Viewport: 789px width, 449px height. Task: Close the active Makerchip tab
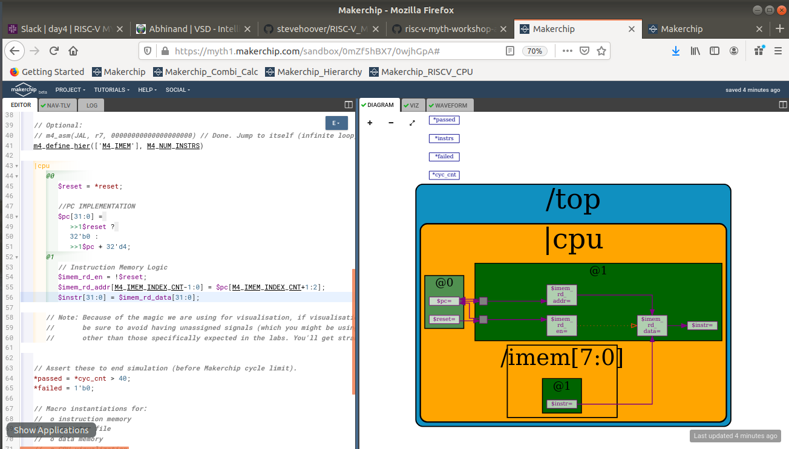pyautogui.click(x=632, y=28)
